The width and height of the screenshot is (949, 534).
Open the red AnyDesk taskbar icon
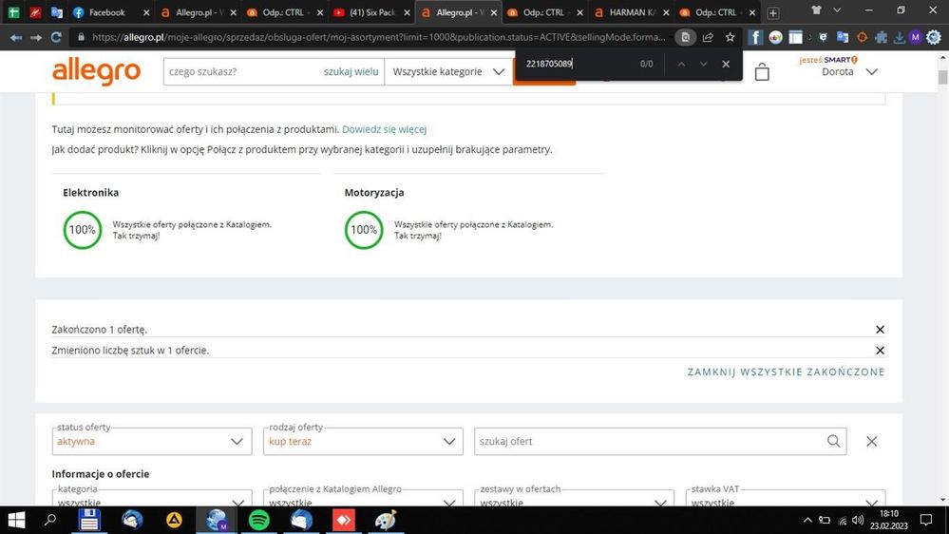coord(344,520)
